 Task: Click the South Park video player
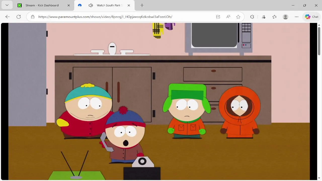click(x=159, y=101)
